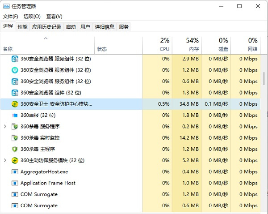Open the 查看(V) menu
Image resolution: width=268 pixels, height=214 pixels.
point(54,17)
